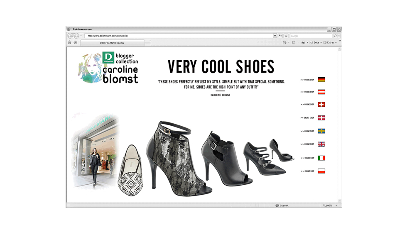Open the Print options dropdown arrow
407x225 pixels.
coord(307,43)
